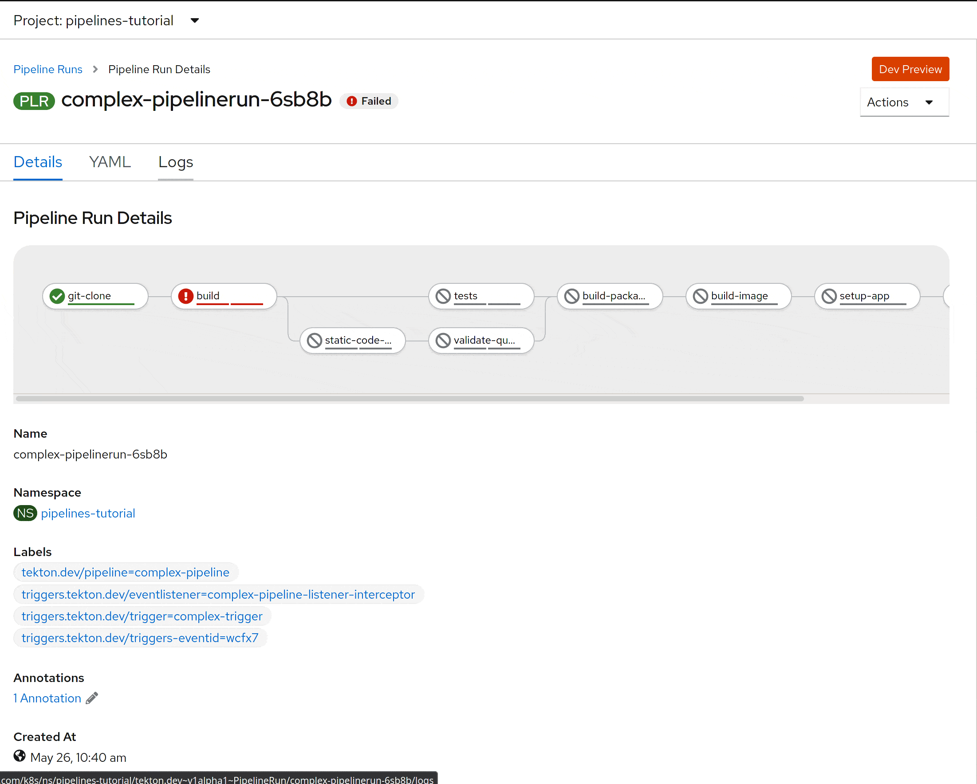Click the build task failed error icon
Screen dimensions: 977x784
pos(185,296)
